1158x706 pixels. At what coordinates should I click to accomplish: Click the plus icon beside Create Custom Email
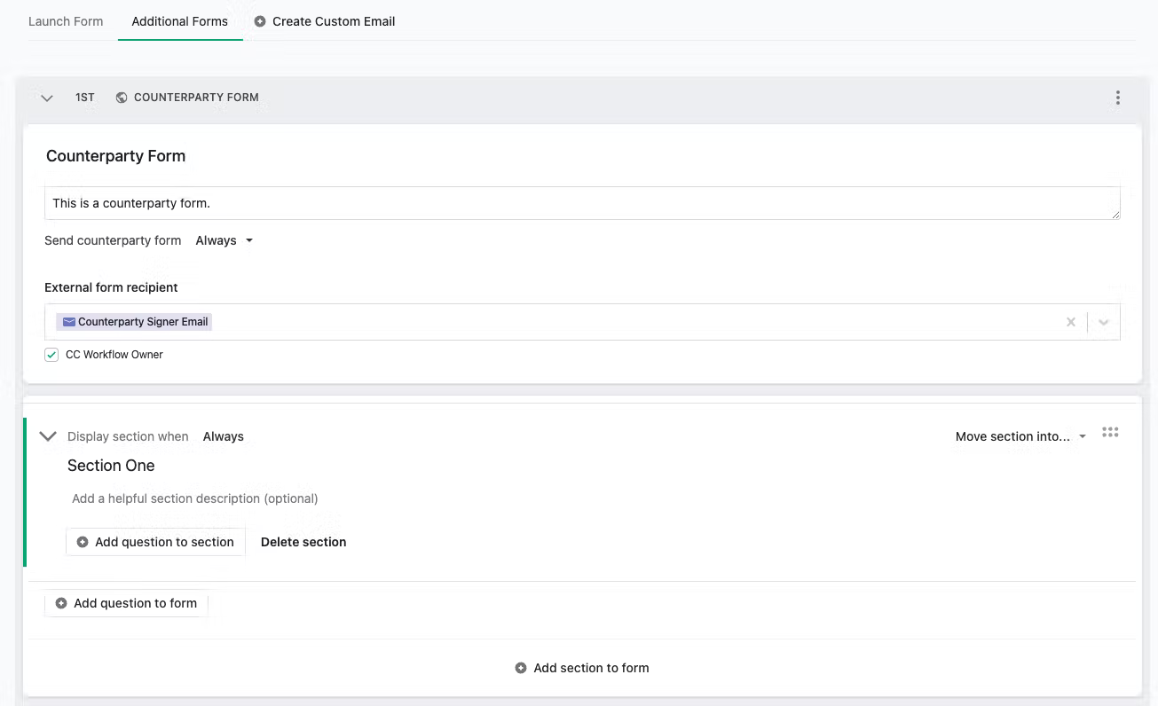point(260,21)
